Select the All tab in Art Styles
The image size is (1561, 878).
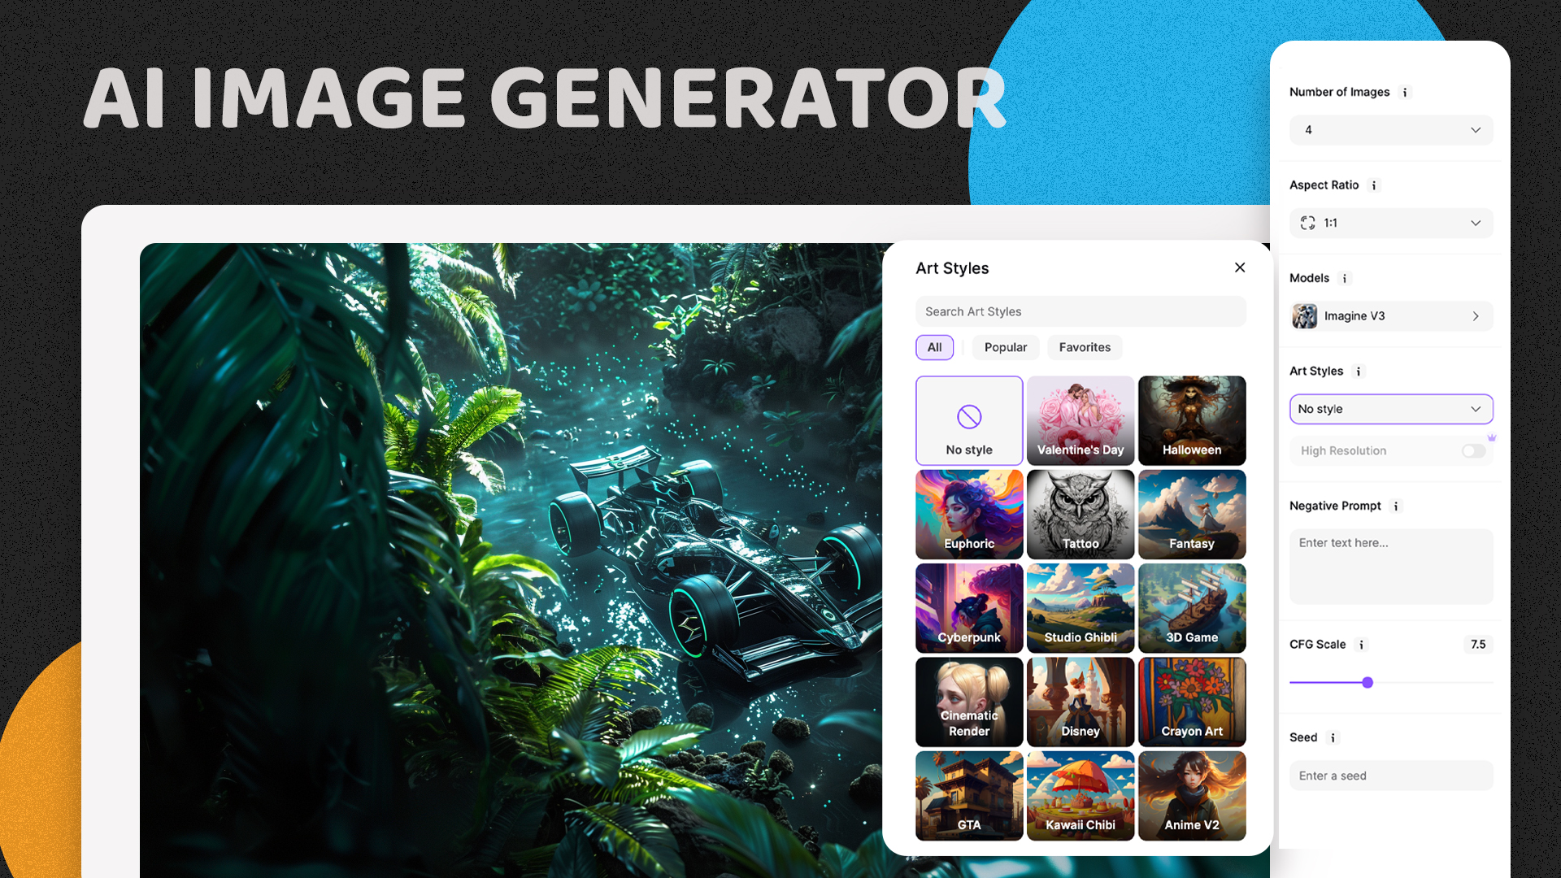(934, 346)
